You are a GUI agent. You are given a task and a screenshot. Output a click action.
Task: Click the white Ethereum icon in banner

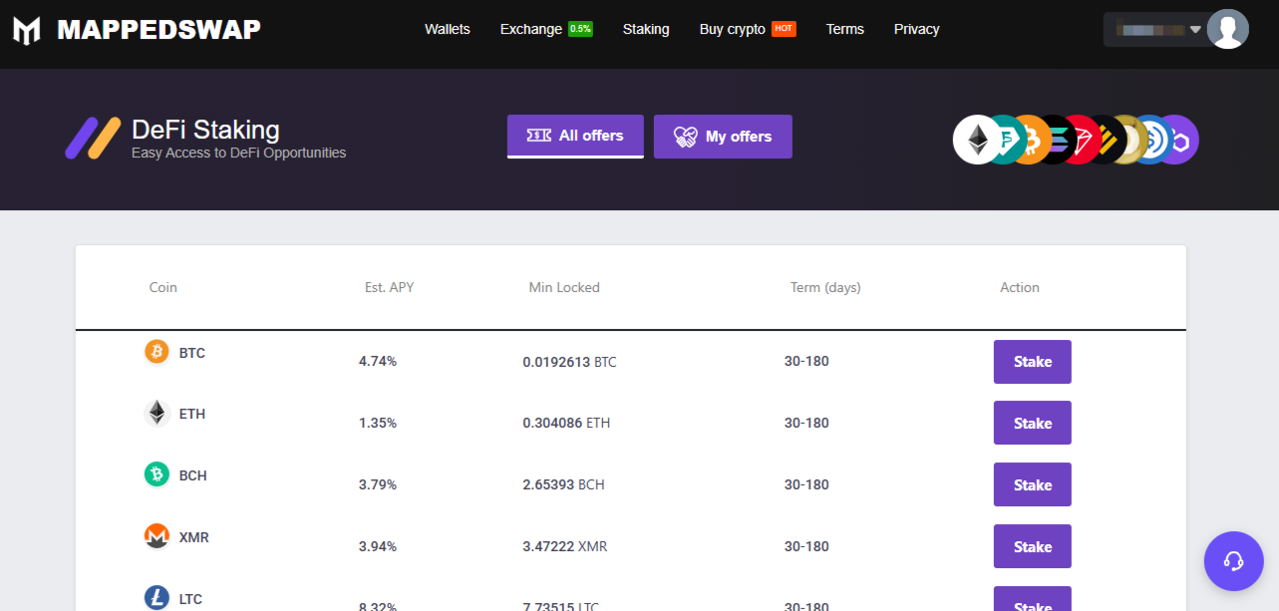[x=976, y=141]
